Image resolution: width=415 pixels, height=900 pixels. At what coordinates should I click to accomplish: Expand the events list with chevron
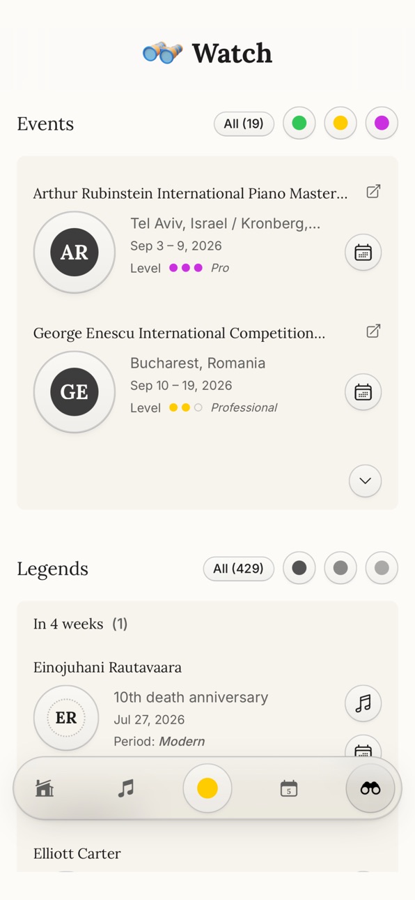[x=366, y=481]
